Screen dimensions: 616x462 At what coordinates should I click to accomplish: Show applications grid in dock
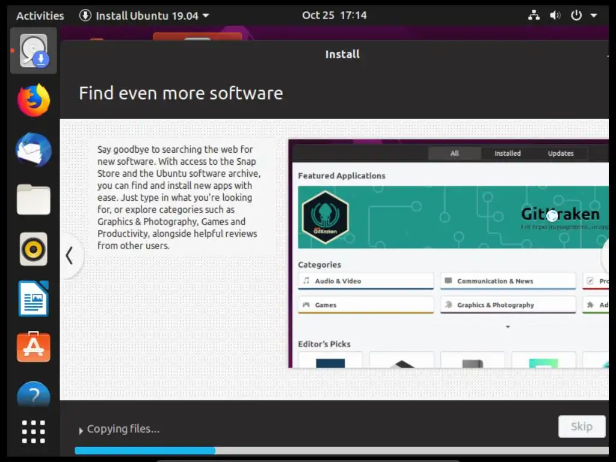34,432
